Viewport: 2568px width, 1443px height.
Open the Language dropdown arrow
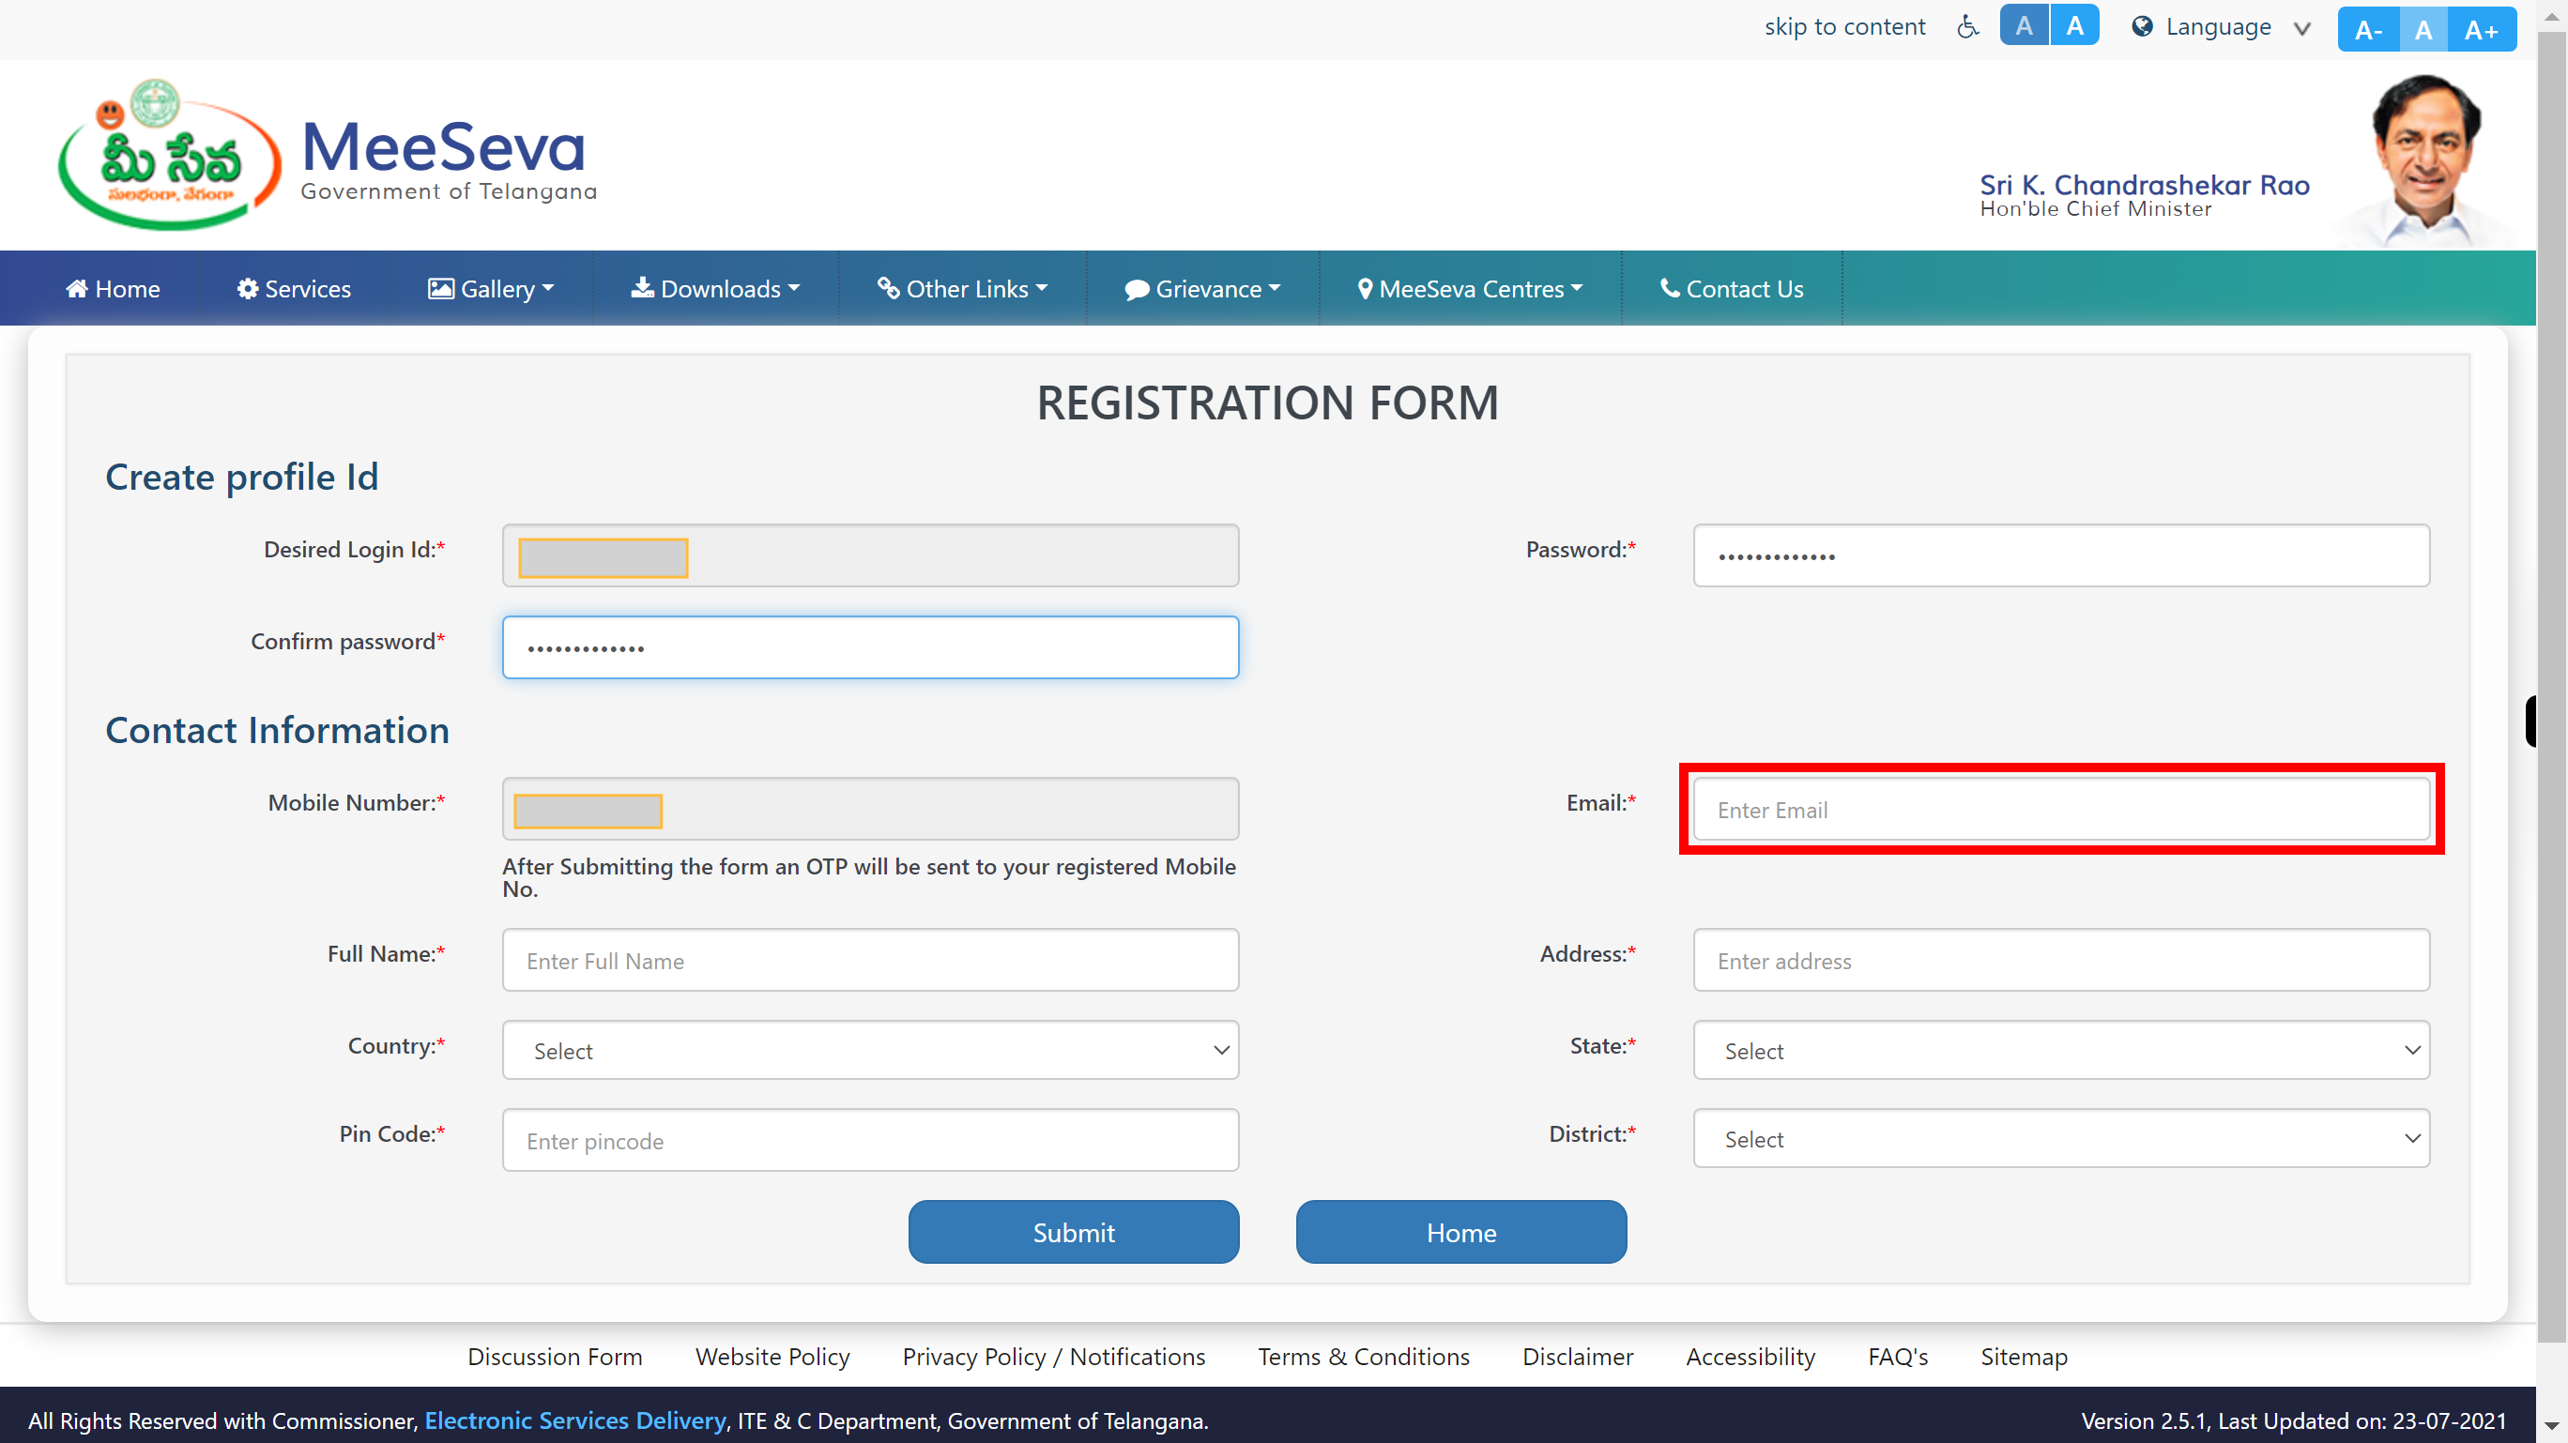coord(2301,29)
